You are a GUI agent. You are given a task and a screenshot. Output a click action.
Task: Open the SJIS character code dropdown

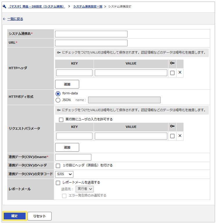(64, 174)
